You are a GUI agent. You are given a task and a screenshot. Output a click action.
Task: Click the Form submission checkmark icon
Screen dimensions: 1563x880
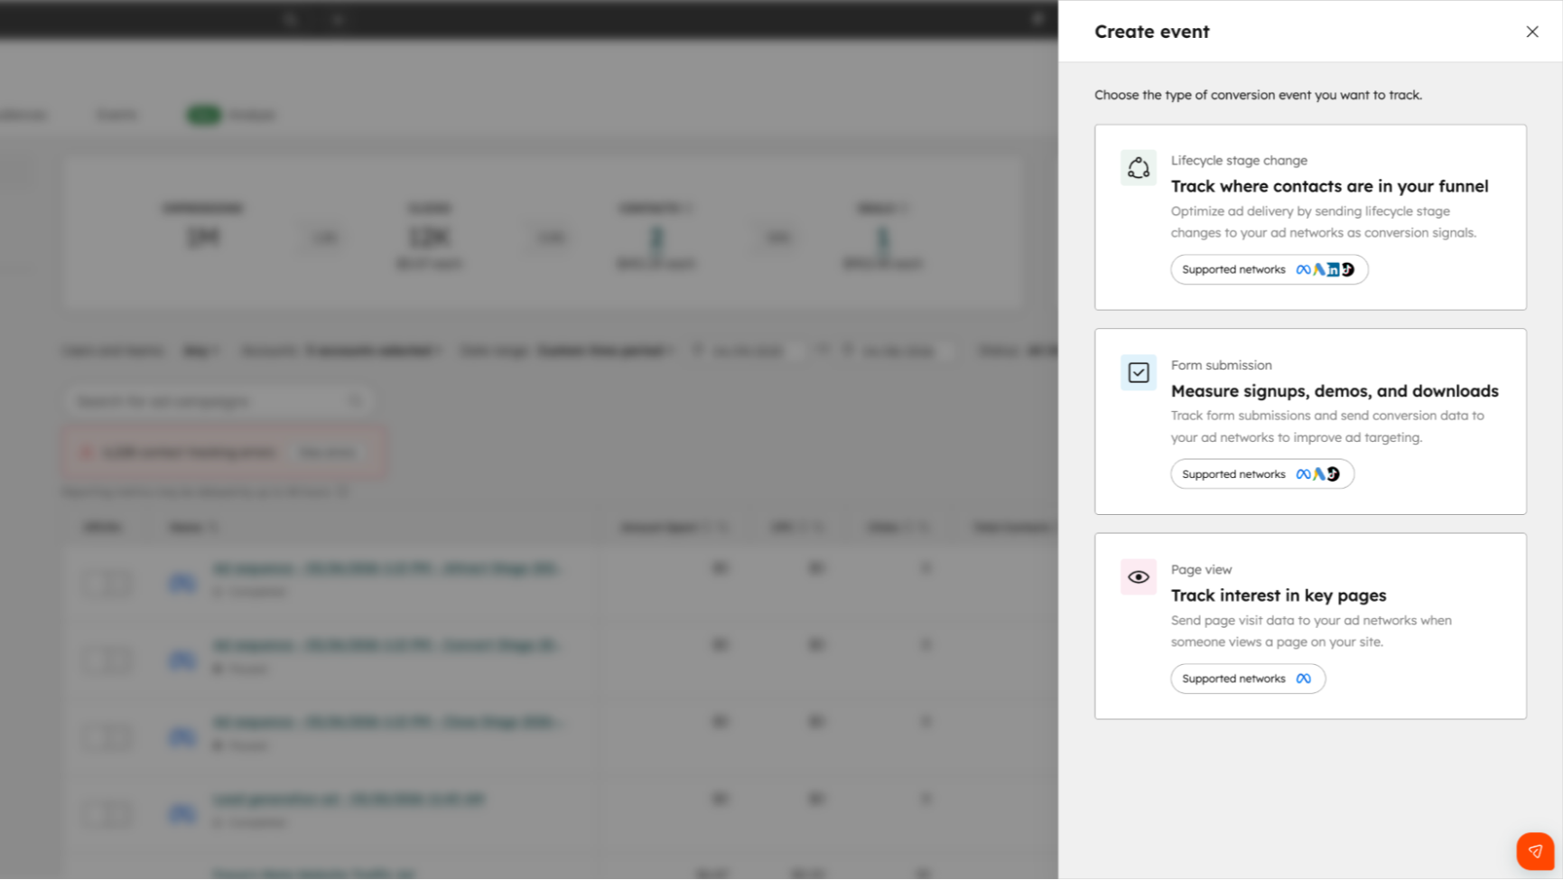click(x=1138, y=372)
